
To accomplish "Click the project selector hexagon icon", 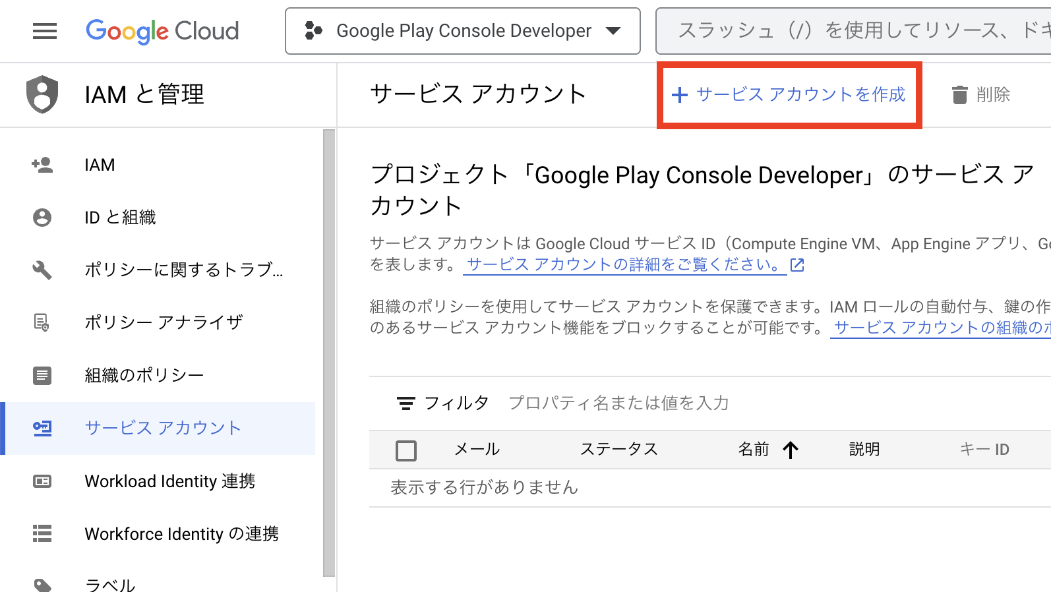I will click(x=313, y=31).
